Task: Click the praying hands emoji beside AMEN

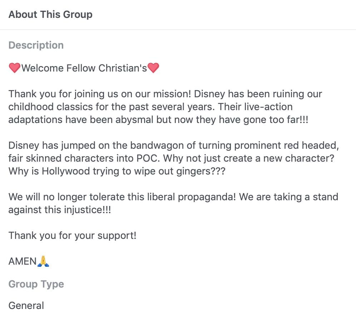Action: pos(43,261)
